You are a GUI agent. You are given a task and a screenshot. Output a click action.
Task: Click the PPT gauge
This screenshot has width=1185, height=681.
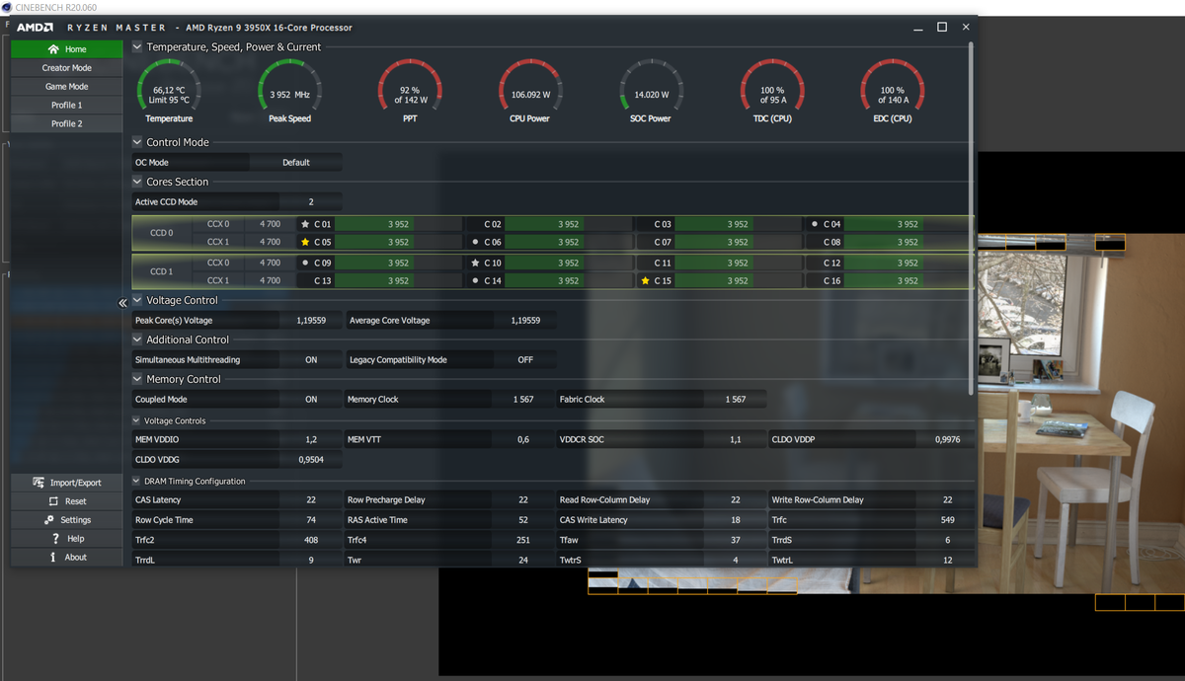[x=410, y=91]
